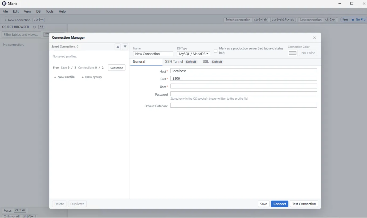
Task: Close the Connection Manager dialog
Action: (x=314, y=38)
